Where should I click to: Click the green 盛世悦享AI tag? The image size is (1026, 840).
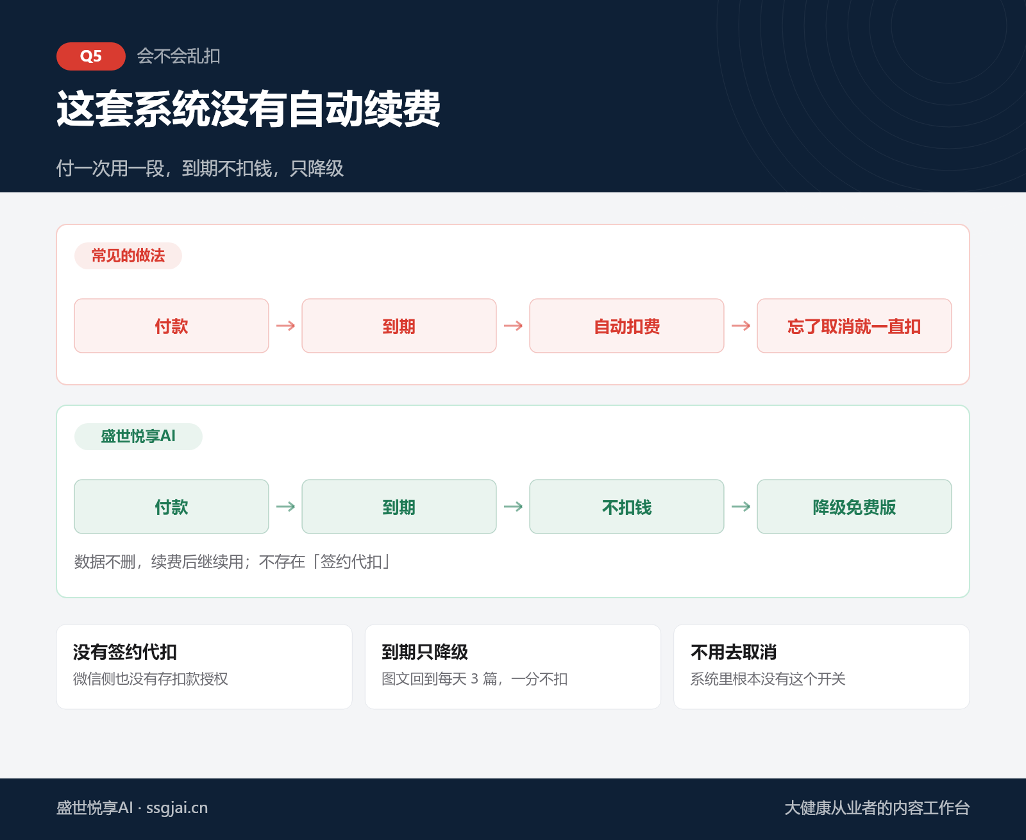139,437
